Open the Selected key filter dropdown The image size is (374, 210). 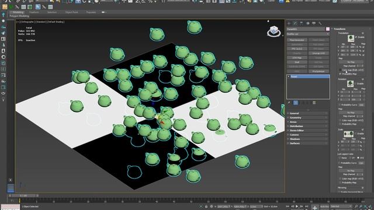coord(341,206)
